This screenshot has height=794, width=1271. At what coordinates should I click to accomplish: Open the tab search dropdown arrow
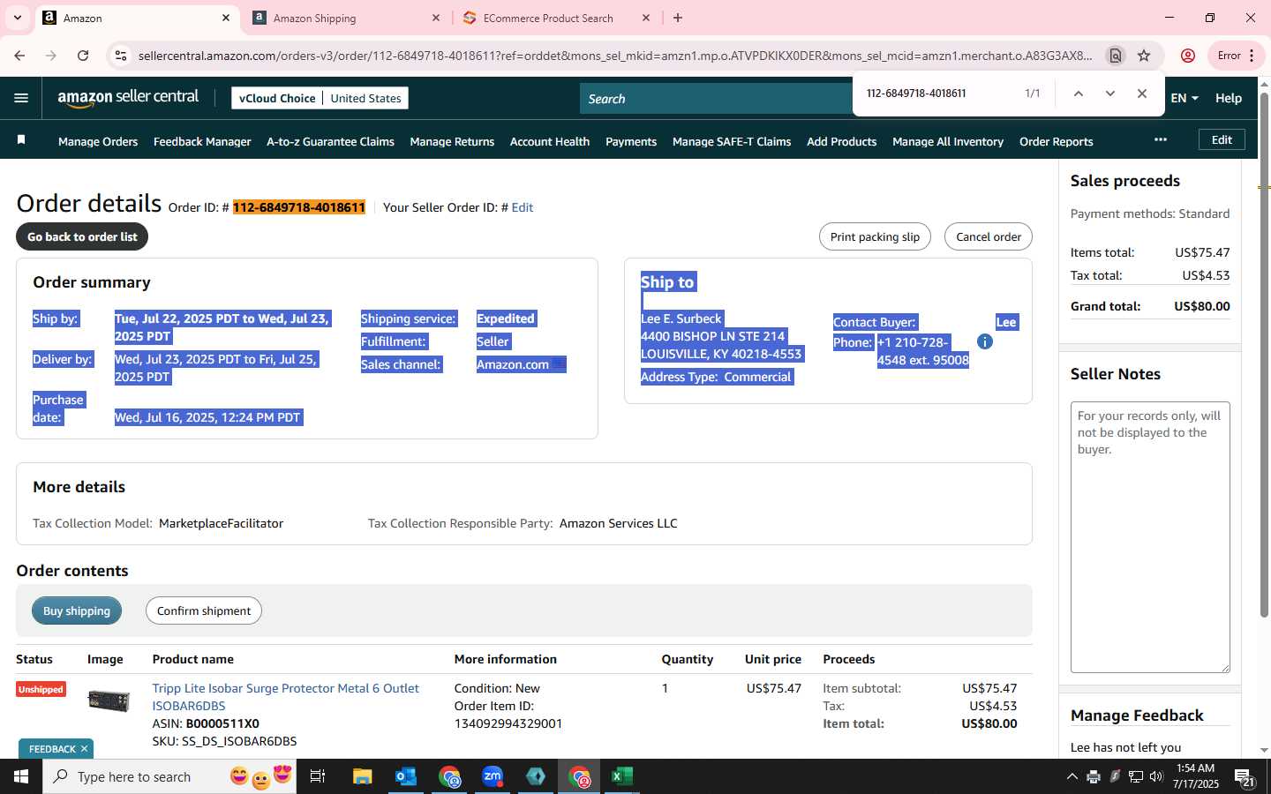(x=17, y=18)
